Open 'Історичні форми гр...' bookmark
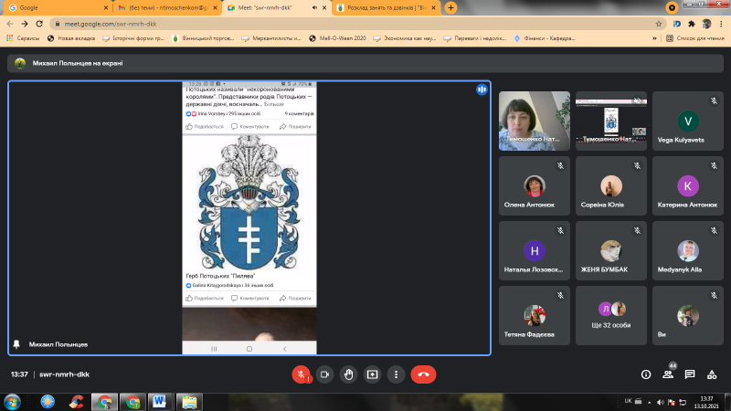 pos(133,38)
